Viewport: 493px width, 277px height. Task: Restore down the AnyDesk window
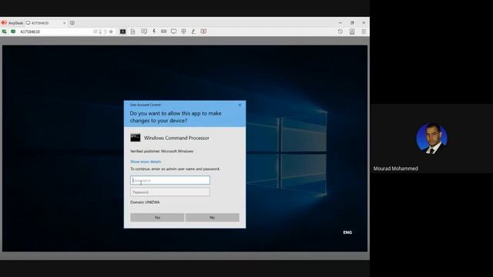click(x=352, y=23)
